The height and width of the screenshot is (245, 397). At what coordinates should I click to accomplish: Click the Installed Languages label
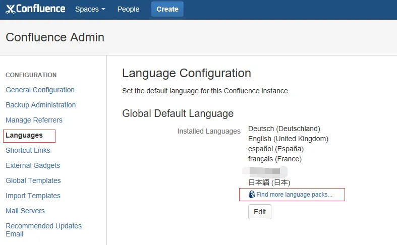coord(209,131)
